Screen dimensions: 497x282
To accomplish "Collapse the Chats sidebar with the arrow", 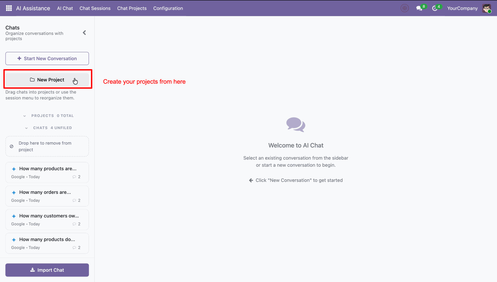I will coord(84,33).
